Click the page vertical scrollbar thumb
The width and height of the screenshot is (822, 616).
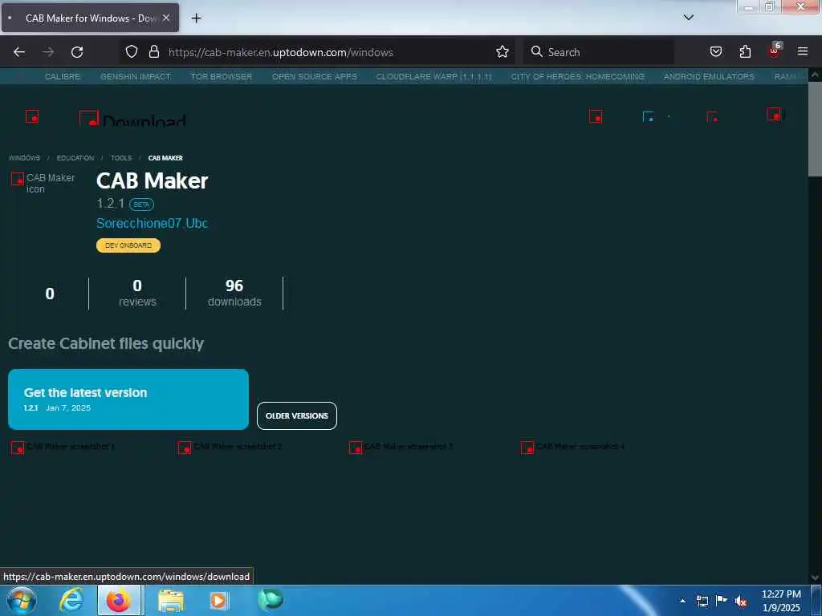coord(815,128)
